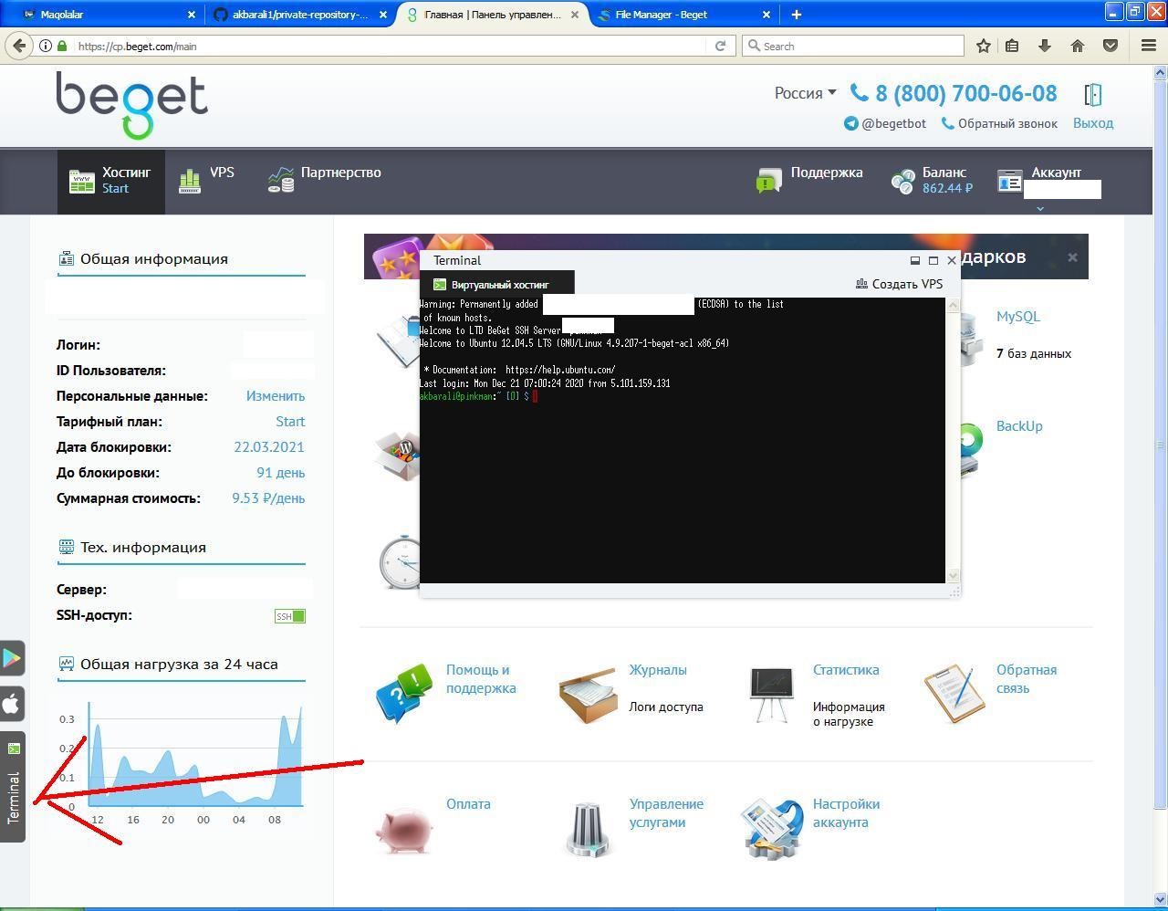Switch to File Manager - Beget tab
This screenshot has height=911, width=1168.
[x=684, y=15]
